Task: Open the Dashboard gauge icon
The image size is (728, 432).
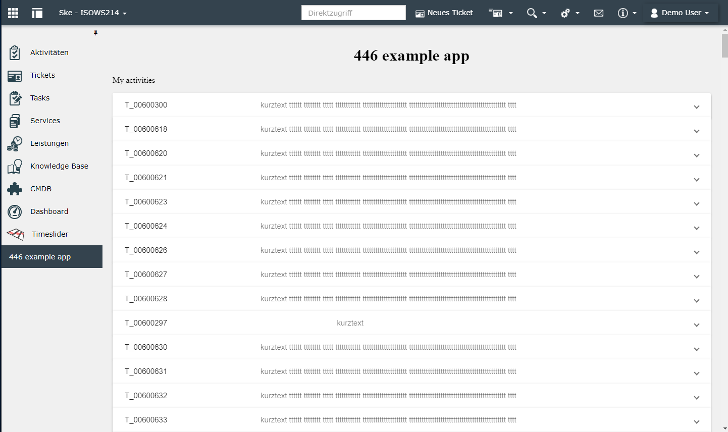Action: [15, 211]
